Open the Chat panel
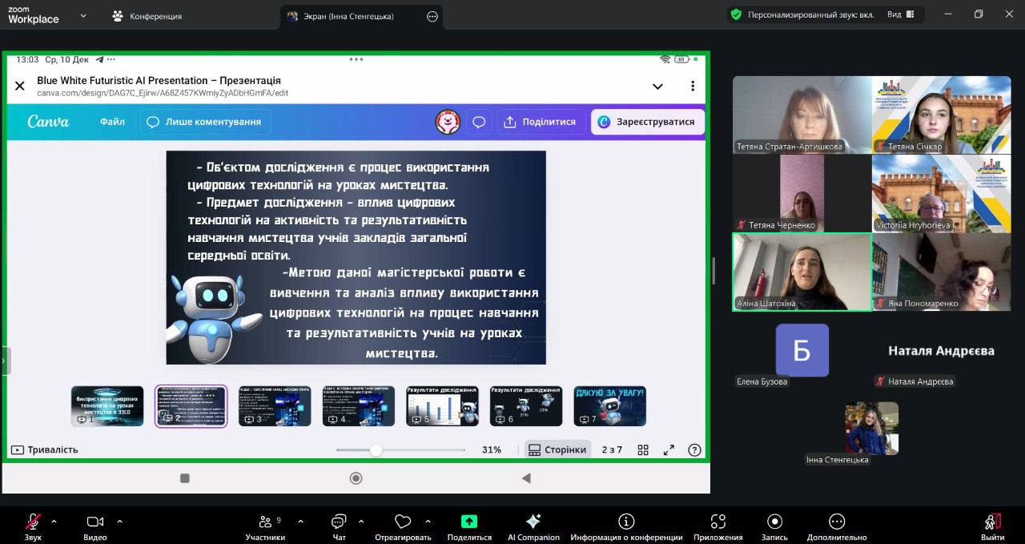Screen dimensions: 1025x544 click(339, 522)
